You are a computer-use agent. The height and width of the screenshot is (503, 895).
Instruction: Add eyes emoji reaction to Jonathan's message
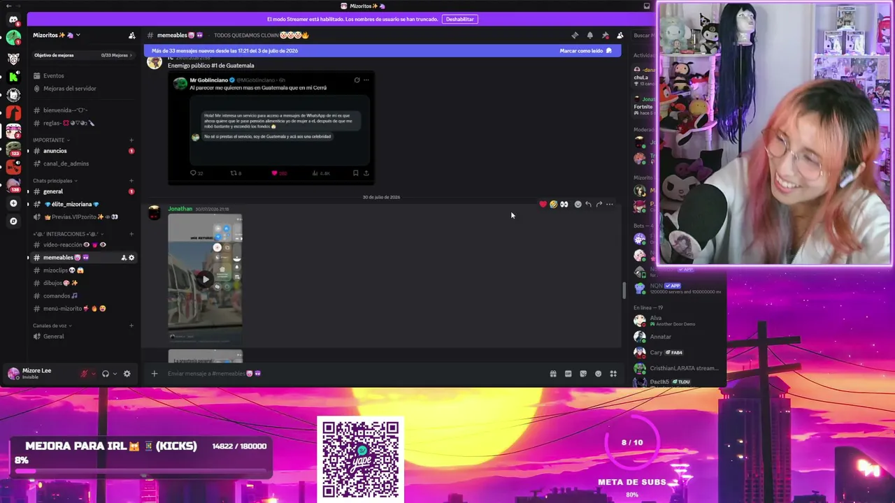[x=564, y=204]
